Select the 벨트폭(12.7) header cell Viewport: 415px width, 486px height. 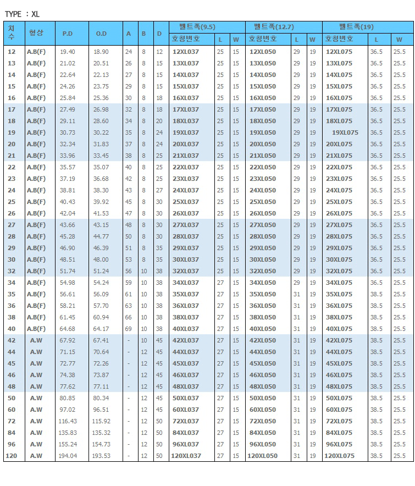274,26
